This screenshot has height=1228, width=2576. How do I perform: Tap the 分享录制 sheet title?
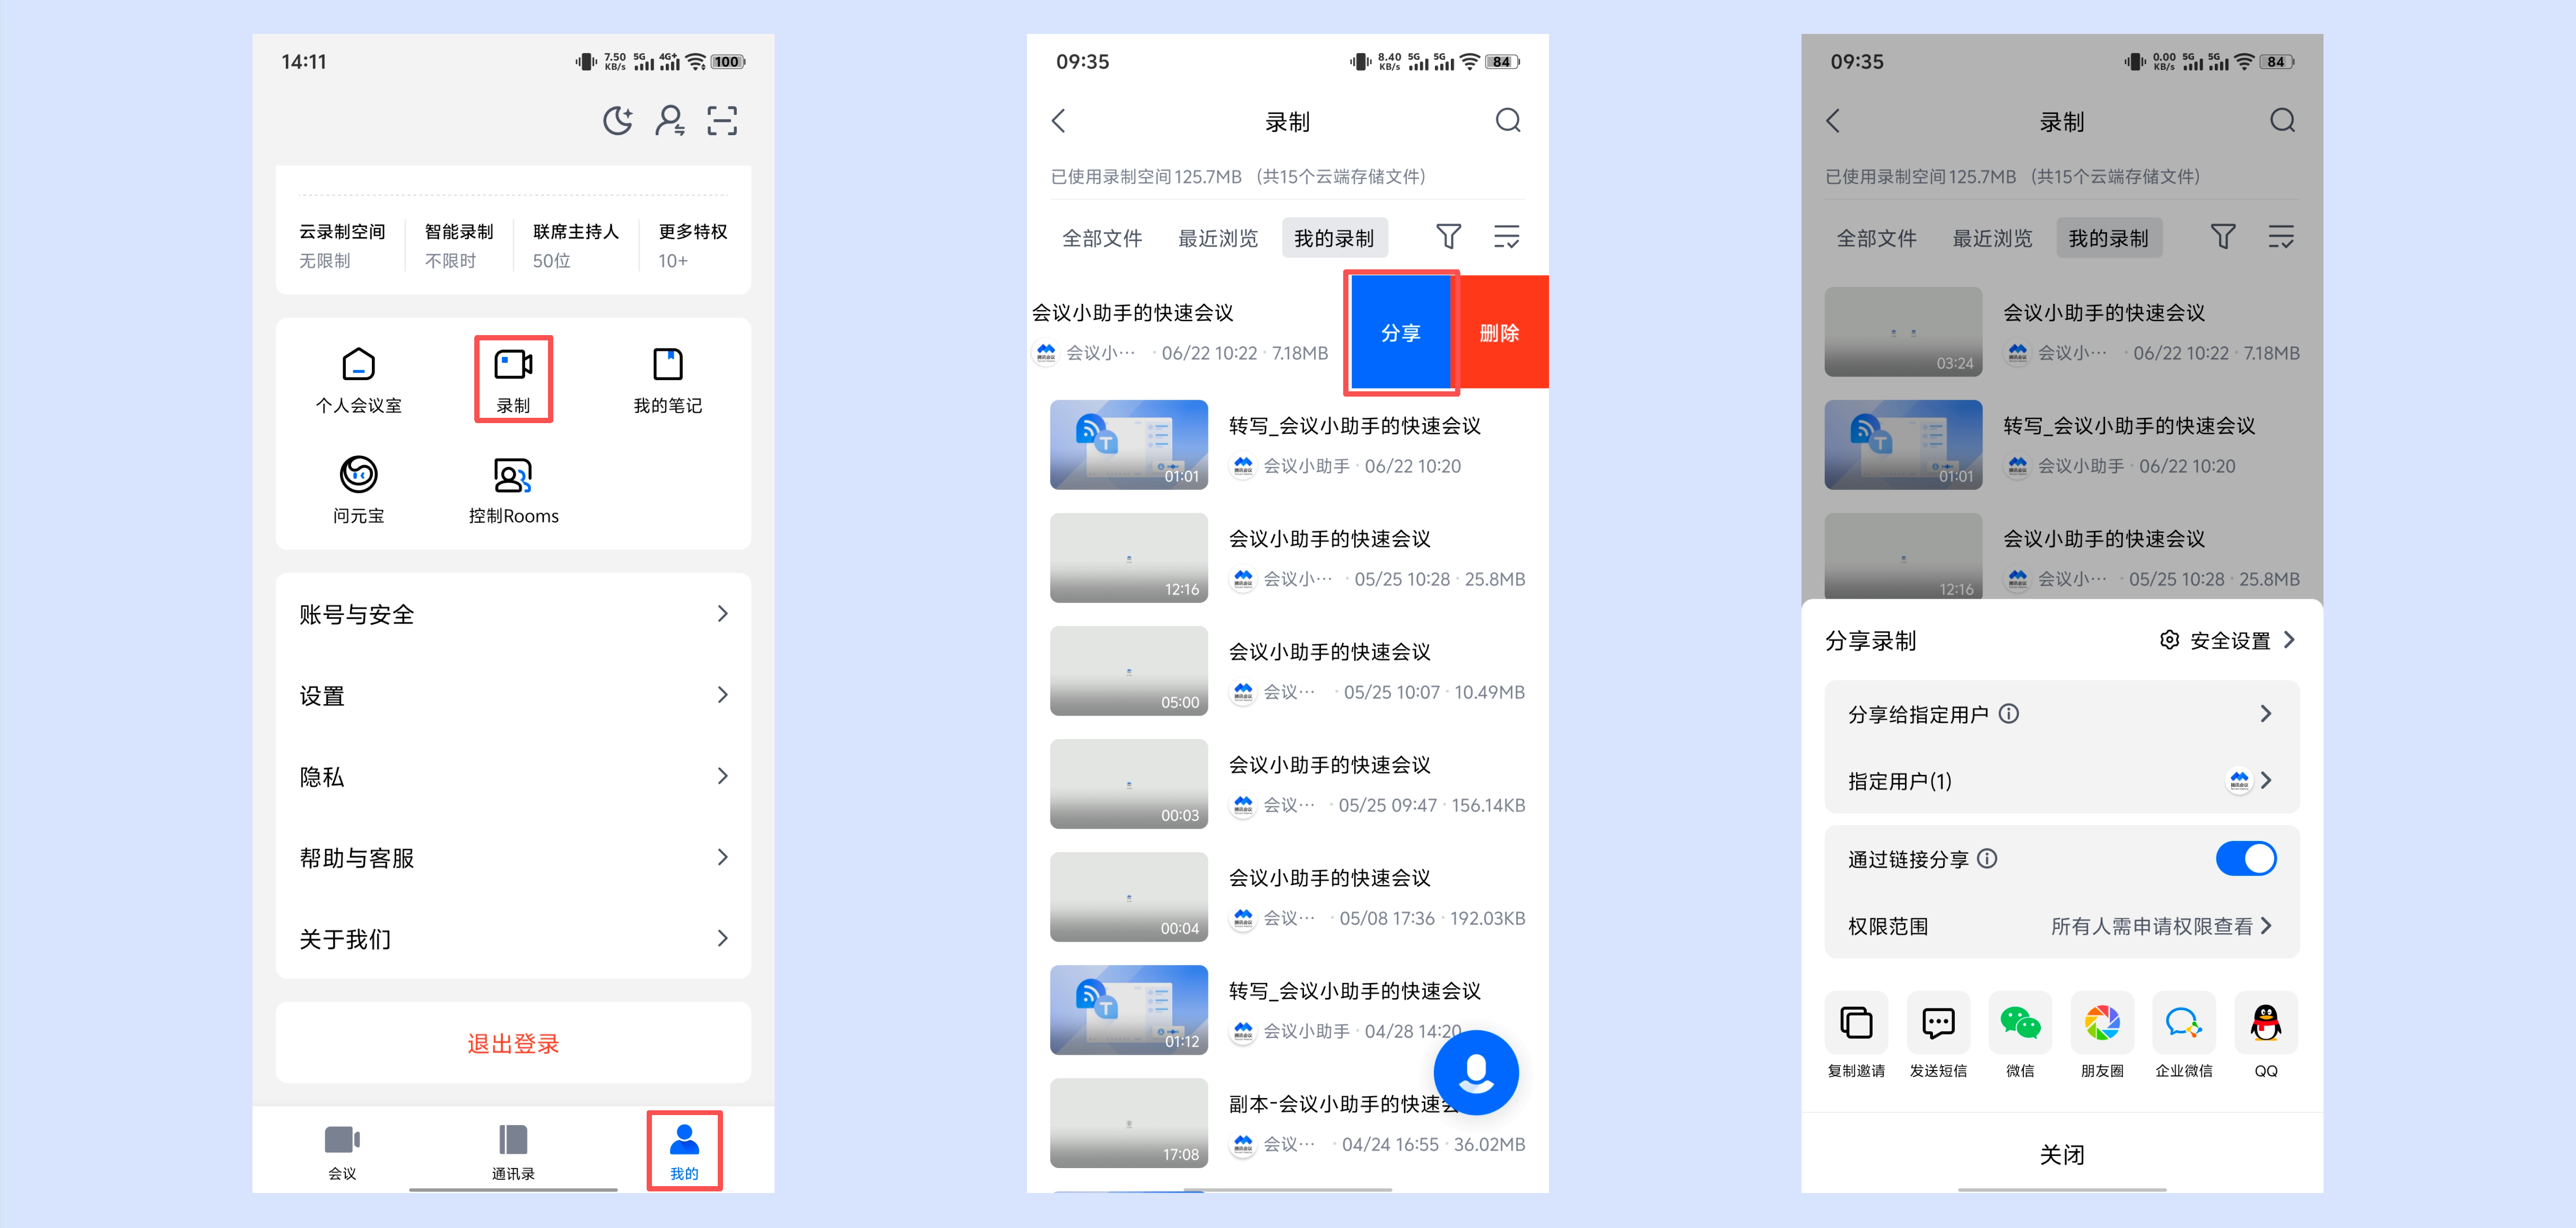tap(1870, 641)
